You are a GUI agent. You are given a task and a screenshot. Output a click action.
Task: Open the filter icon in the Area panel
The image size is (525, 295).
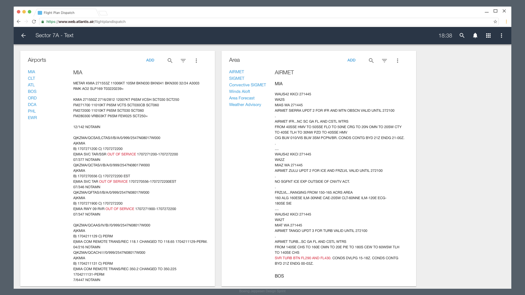click(384, 60)
